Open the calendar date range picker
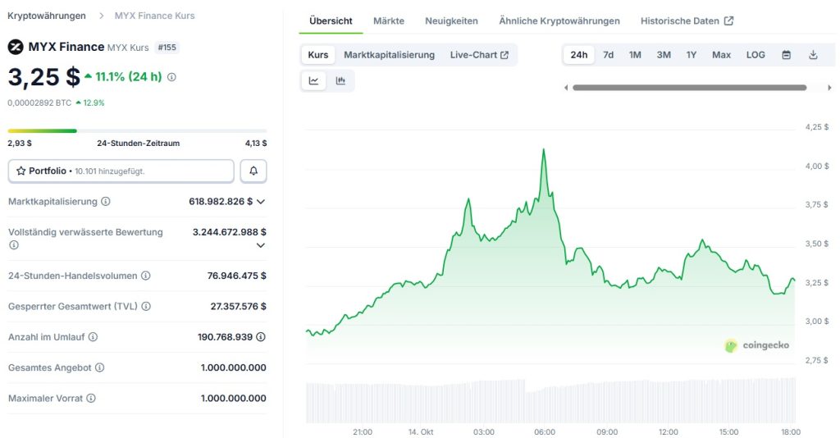Screen dimensions: 840x438 point(786,55)
